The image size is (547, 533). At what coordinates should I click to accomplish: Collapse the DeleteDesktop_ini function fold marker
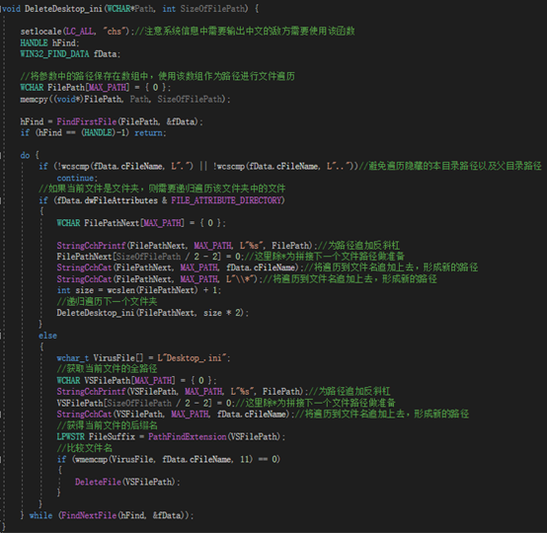click(x=1, y=8)
